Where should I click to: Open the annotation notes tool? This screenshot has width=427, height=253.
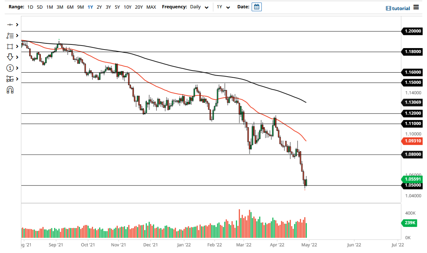point(10,35)
